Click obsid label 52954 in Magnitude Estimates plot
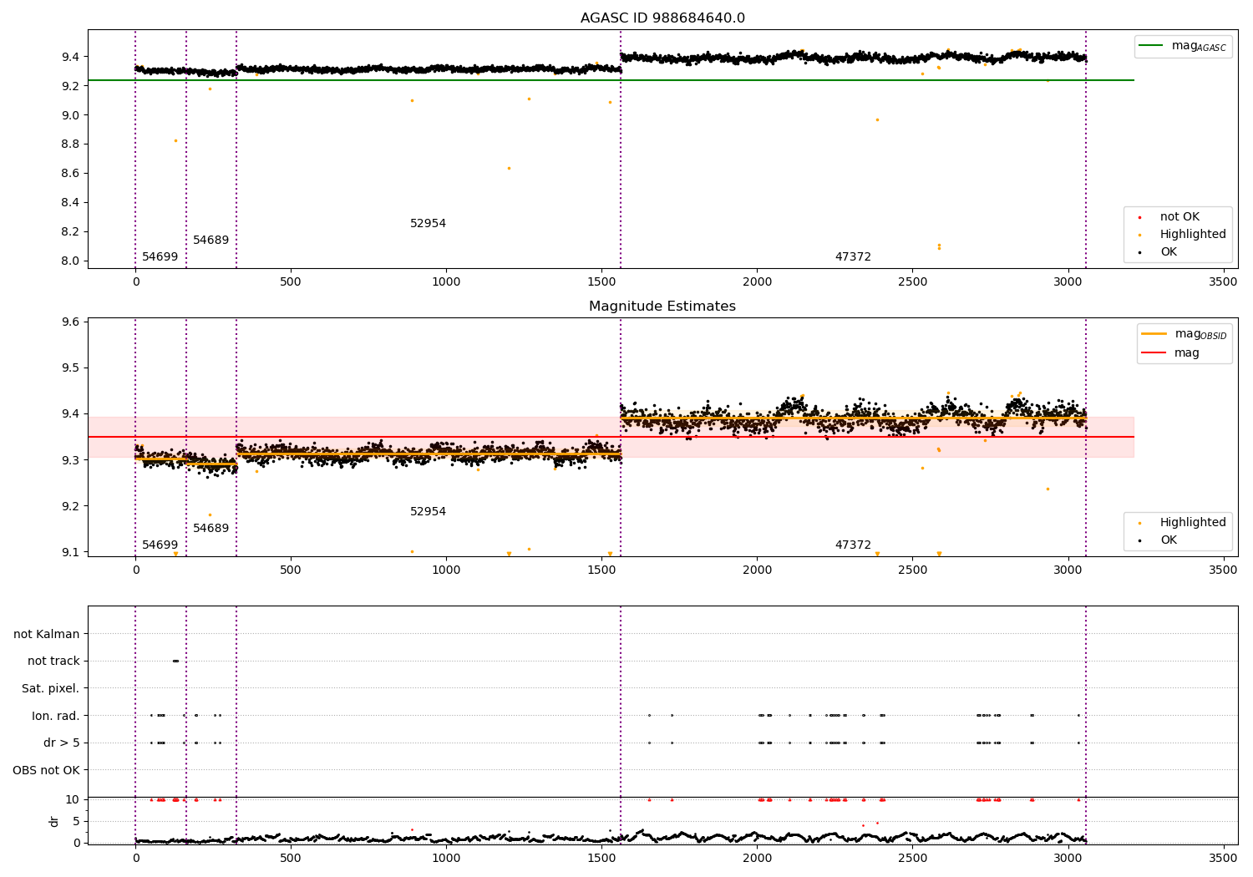The image size is (1253, 877). click(428, 512)
